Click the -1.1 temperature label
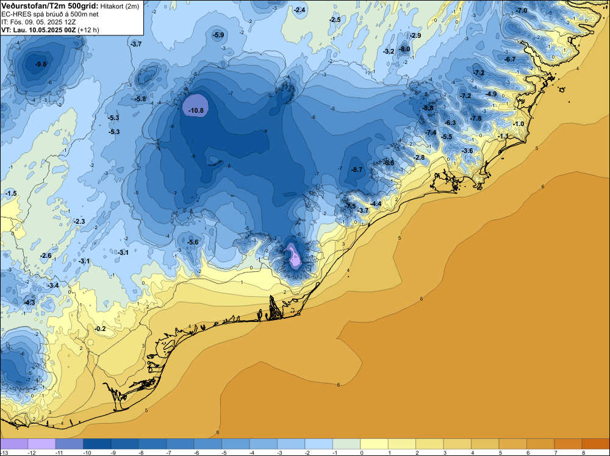This screenshot has width=610, height=456. point(503,136)
